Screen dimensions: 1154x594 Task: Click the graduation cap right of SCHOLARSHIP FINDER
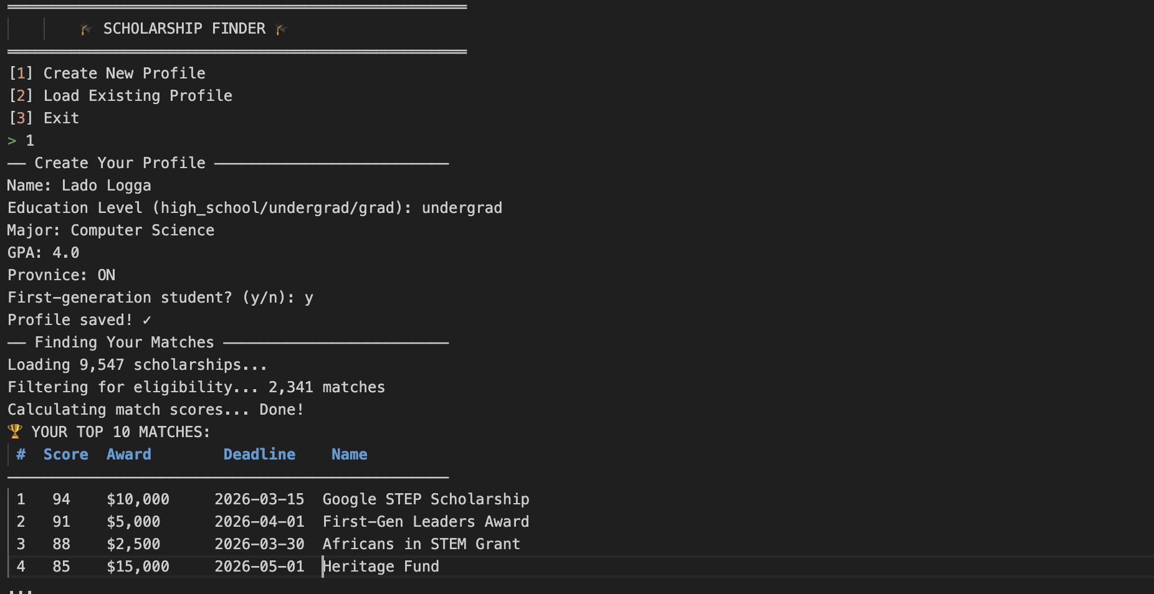(x=281, y=29)
